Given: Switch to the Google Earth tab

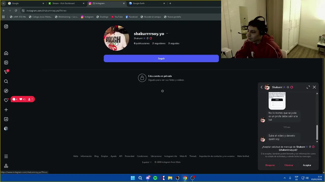Looking at the screenshot, I should pyautogui.click(x=147, y=3).
